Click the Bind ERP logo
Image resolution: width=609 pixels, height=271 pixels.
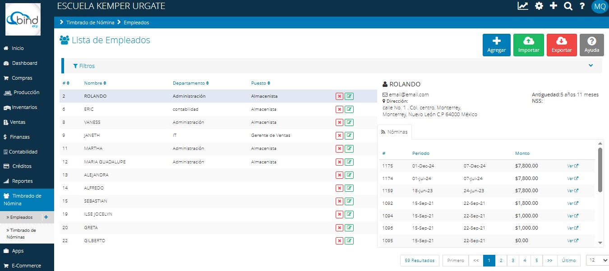coord(23,19)
